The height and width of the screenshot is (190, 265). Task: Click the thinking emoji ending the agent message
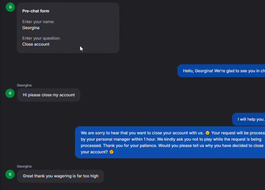pyautogui.click(x=111, y=152)
